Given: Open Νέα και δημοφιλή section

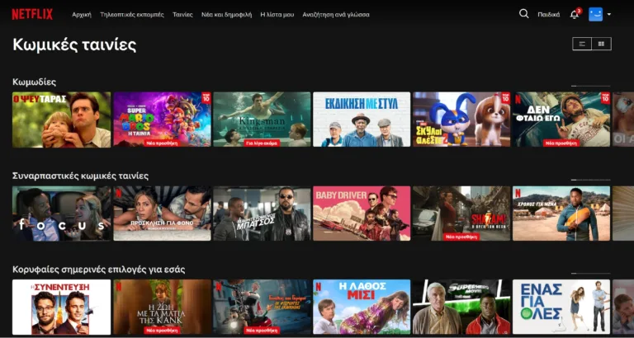Looking at the screenshot, I should tap(226, 15).
